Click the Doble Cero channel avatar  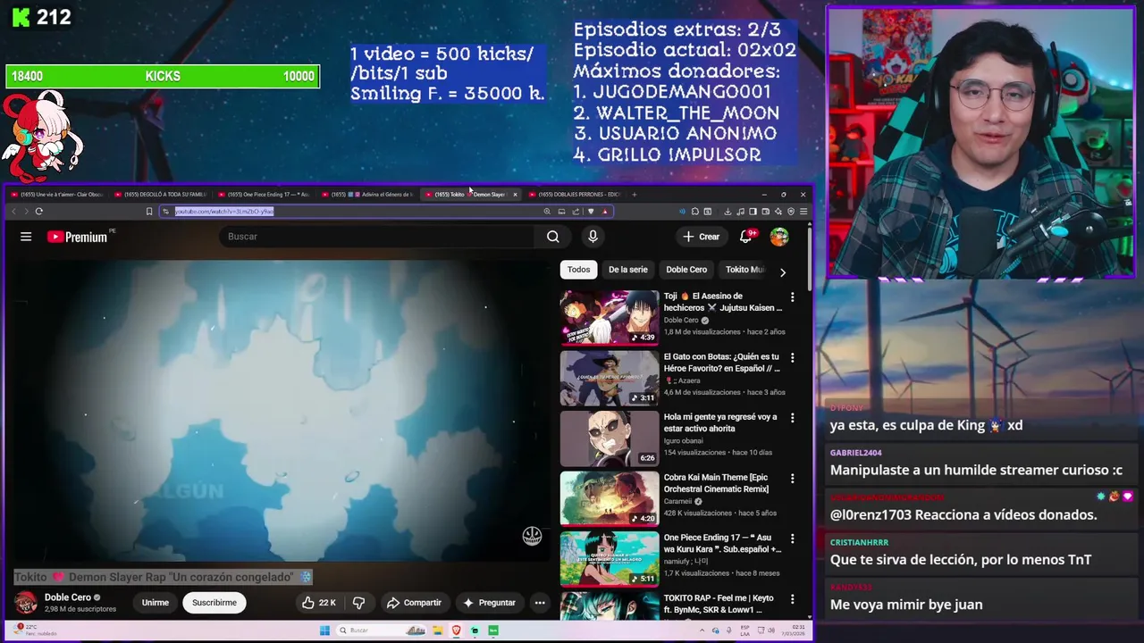(x=26, y=603)
